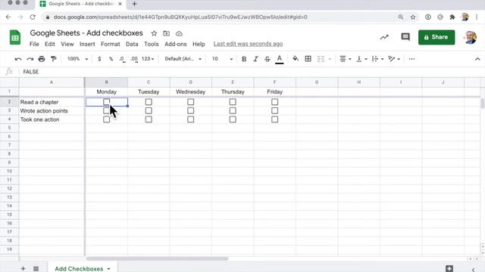The height and width of the screenshot is (272, 485).
Task: Open the 123 number format dropdown
Action: tap(148, 59)
